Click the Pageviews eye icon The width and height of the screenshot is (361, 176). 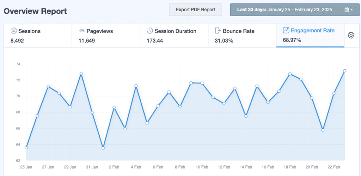(x=82, y=31)
